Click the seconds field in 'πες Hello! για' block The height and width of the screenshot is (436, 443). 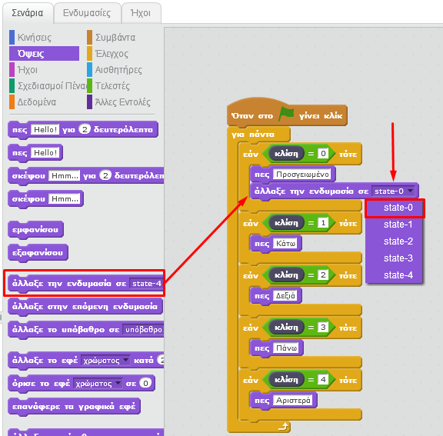[x=85, y=129]
